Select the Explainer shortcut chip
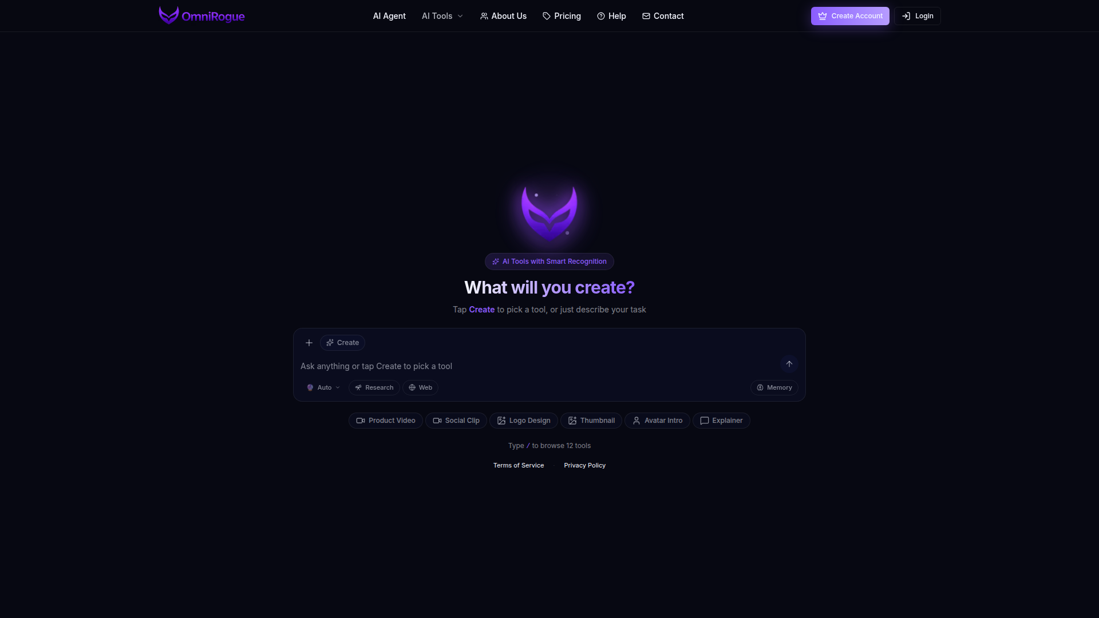Image resolution: width=1099 pixels, height=618 pixels. (x=721, y=421)
